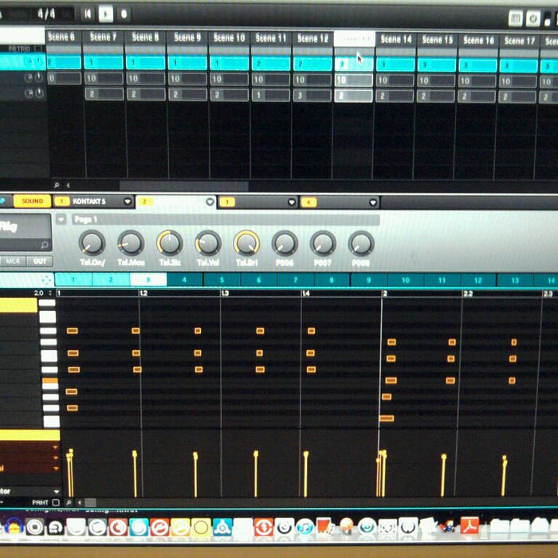Open plugin slot 3 dropdown arrow
This screenshot has height=558, width=558.
(x=293, y=202)
